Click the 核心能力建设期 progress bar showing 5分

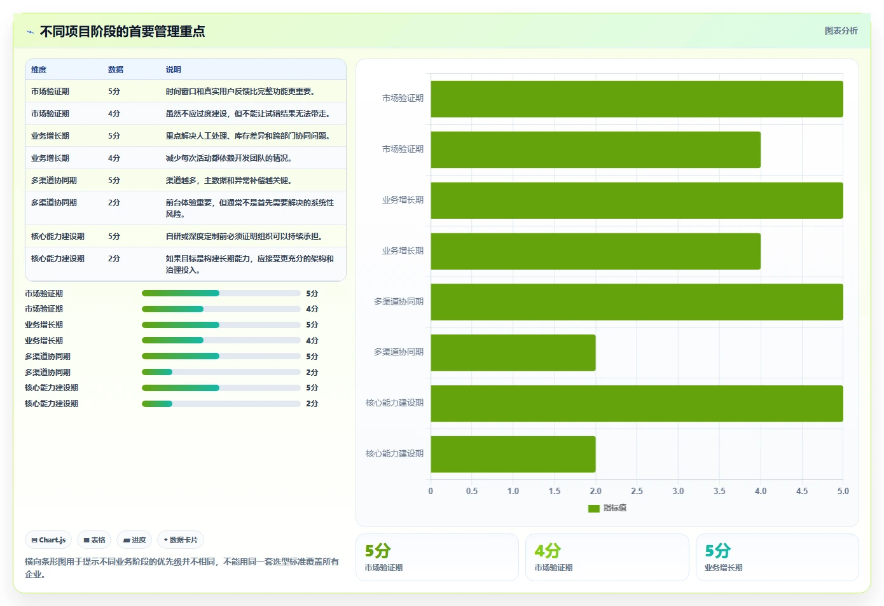(x=221, y=388)
